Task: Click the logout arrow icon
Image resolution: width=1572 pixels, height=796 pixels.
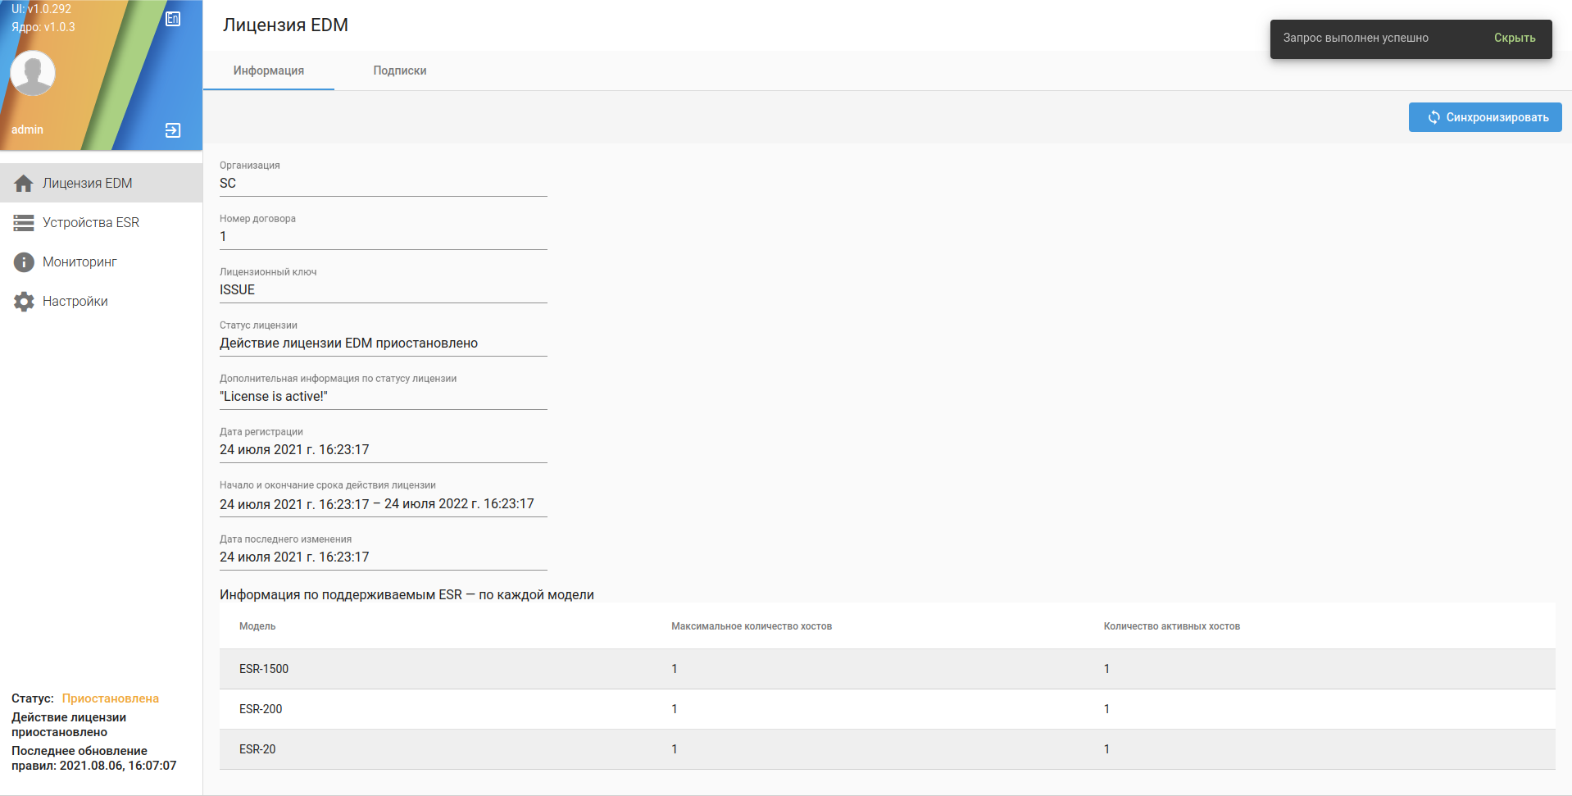Action: (x=173, y=130)
